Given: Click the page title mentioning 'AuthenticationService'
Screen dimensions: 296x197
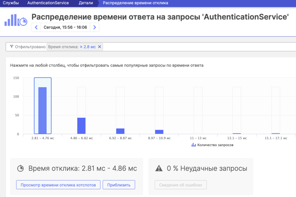Looking at the screenshot, I should tap(160, 17).
